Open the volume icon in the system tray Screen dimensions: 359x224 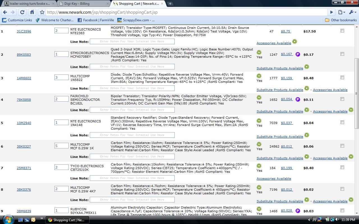click(x=337, y=220)
